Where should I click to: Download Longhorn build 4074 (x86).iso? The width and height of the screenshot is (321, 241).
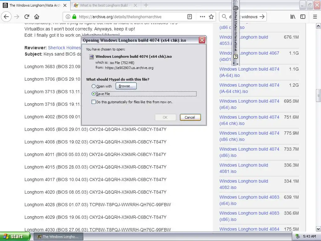249,152
